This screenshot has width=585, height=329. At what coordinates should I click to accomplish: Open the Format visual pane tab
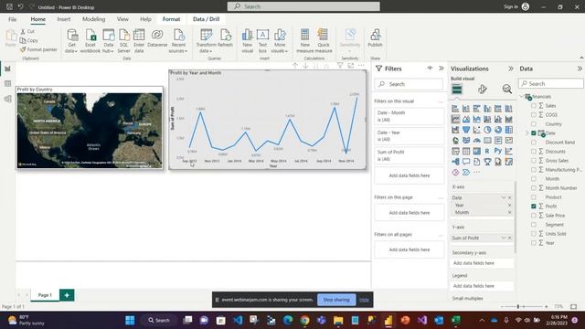click(482, 90)
